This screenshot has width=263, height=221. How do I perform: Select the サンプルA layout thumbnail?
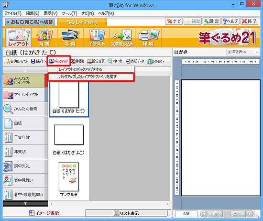pyautogui.click(x=69, y=179)
